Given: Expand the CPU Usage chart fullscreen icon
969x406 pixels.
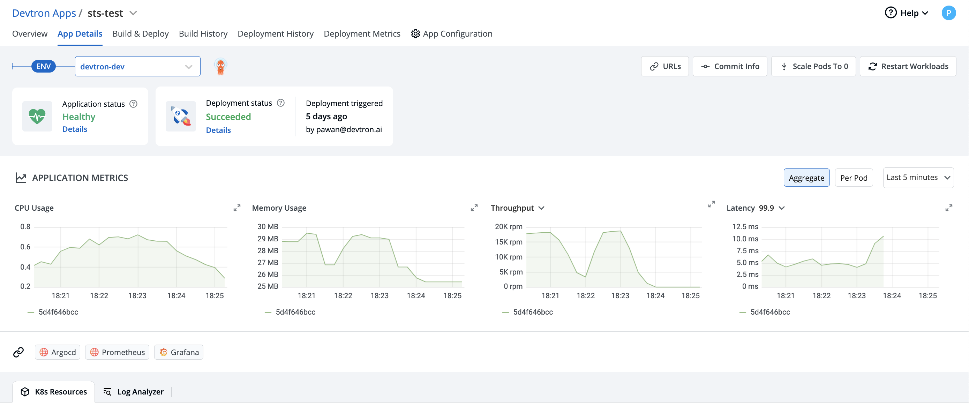Looking at the screenshot, I should tap(236, 208).
